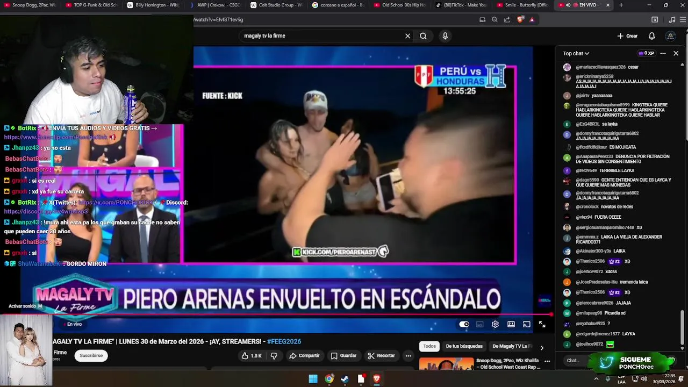688x387 pixels.
Task: Clear the search box text
Action: click(407, 36)
